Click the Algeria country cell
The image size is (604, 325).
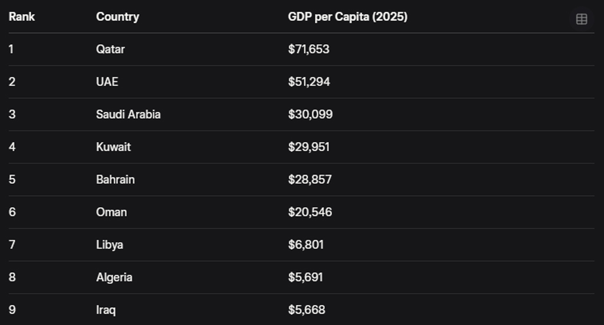pyautogui.click(x=114, y=277)
